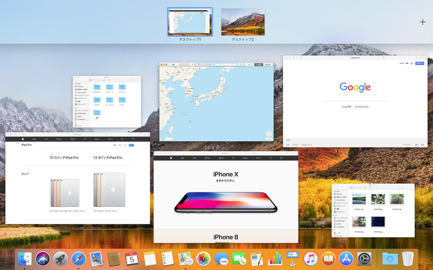
Task: Open Reminders list icon in Dock
Action: [x=168, y=258]
